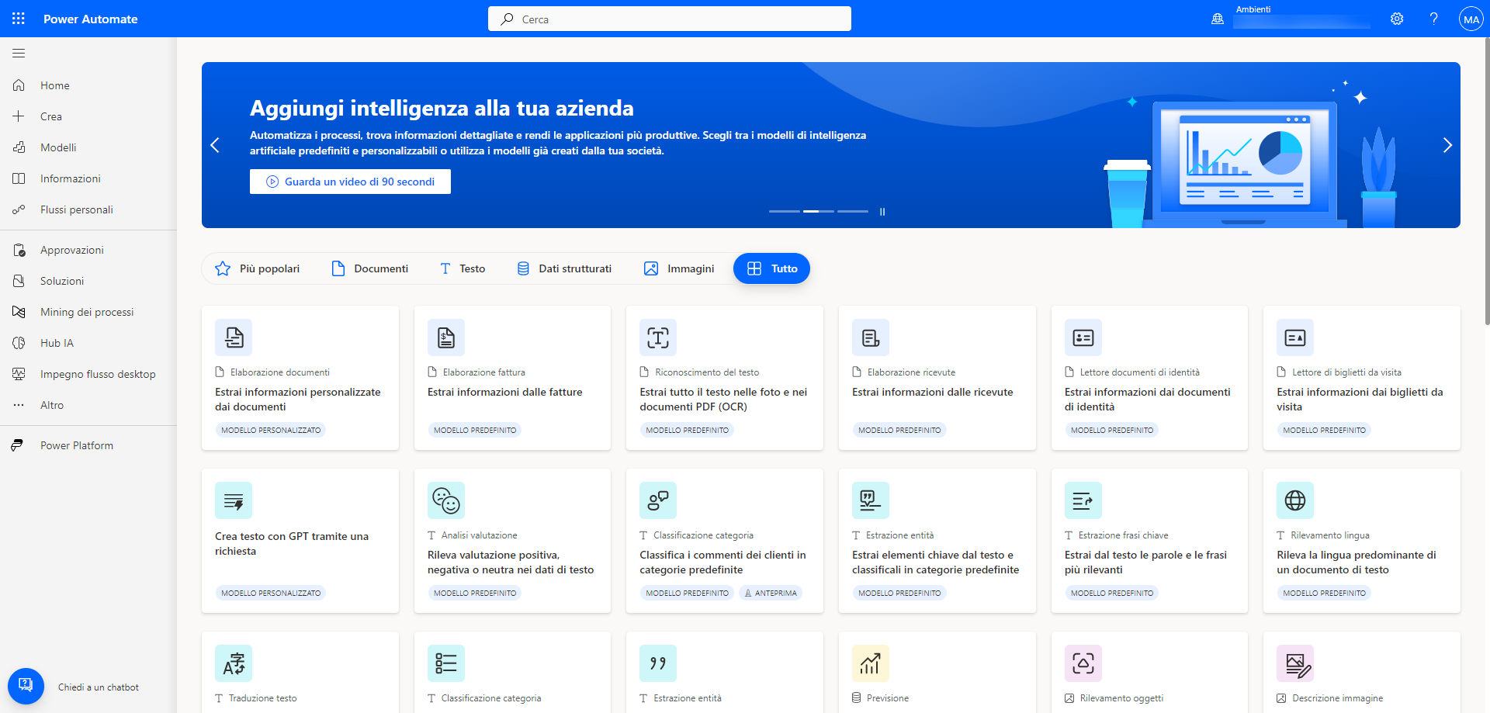Click the Riconoscimento del testo card icon
Viewport: 1490px width, 713px height.
[x=658, y=337]
